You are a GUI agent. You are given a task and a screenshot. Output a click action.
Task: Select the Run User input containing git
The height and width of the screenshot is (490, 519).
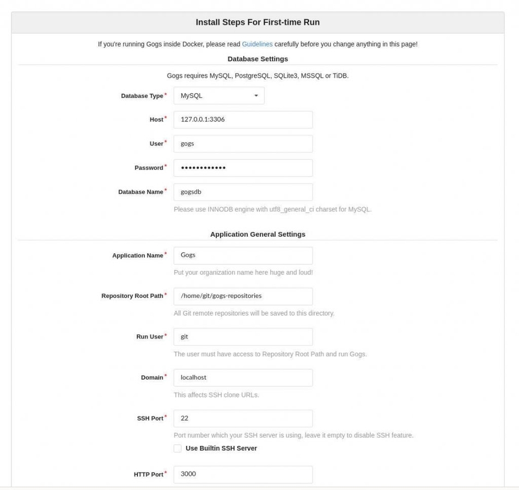pyautogui.click(x=243, y=336)
